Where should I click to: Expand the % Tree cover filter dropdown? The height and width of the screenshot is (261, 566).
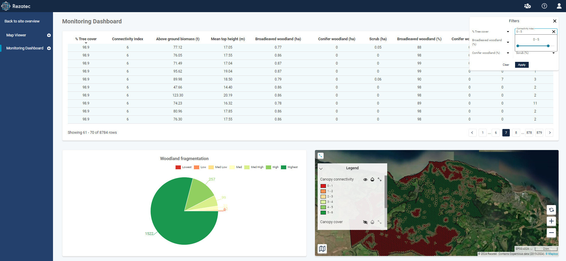point(508,32)
